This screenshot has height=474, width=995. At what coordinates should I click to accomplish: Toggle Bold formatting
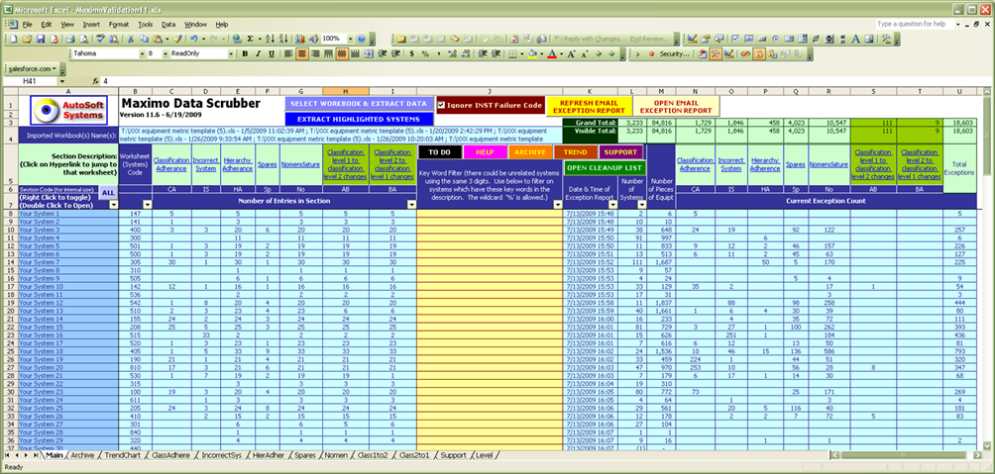click(x=245, y=53)
